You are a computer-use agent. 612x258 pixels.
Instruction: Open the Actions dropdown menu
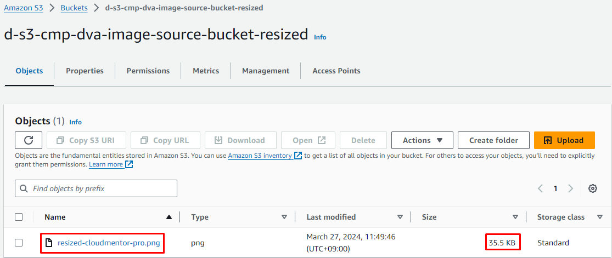click(x=422, y=140)
